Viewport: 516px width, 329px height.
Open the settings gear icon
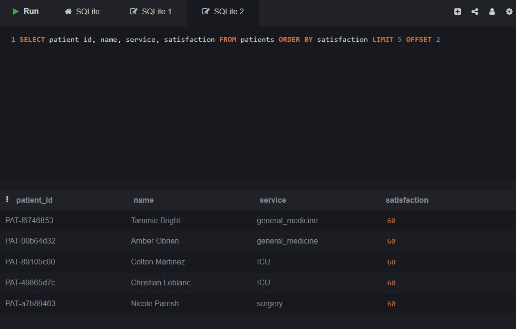pos(509,11)
